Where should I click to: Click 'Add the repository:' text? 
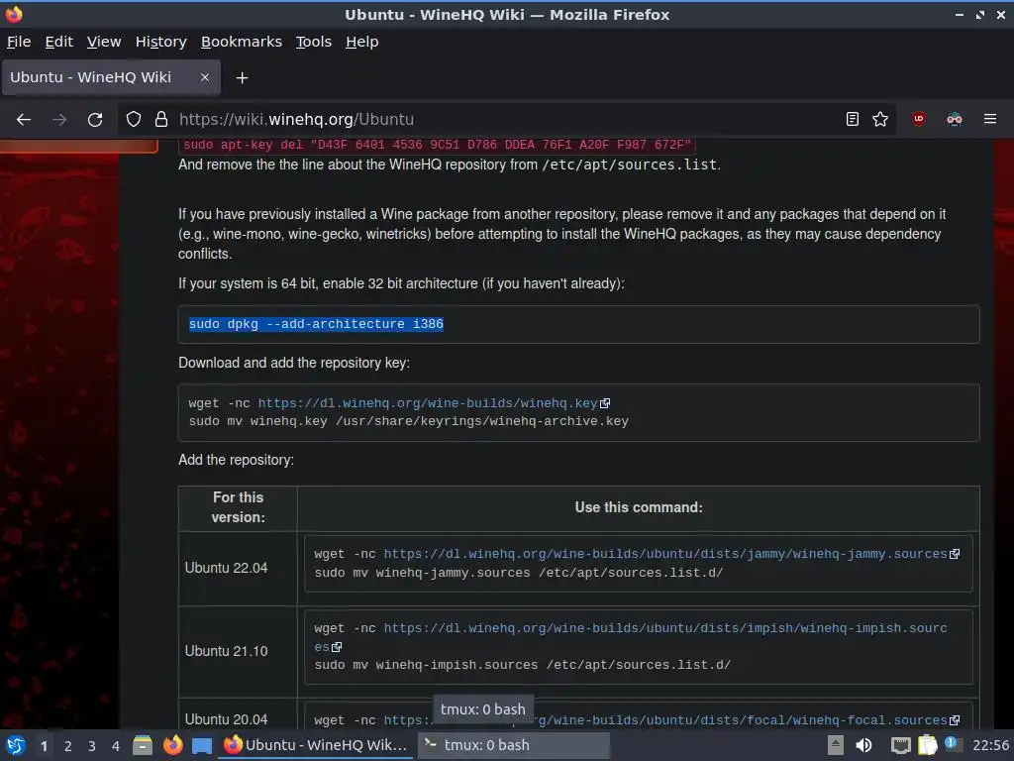point(236,460)
